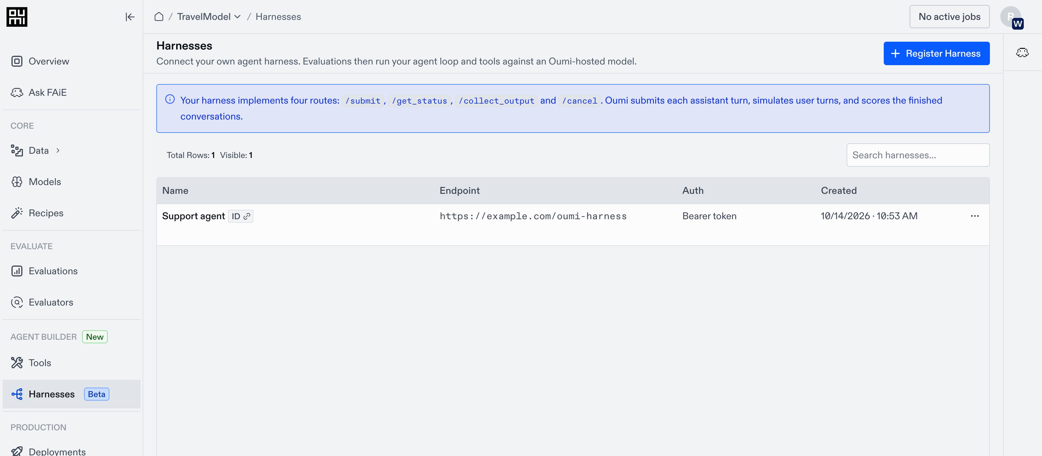The height and width of the screenshot is (456, 1042).
Task: Click the Evaluators icon in sidebar
Action: 17,302
